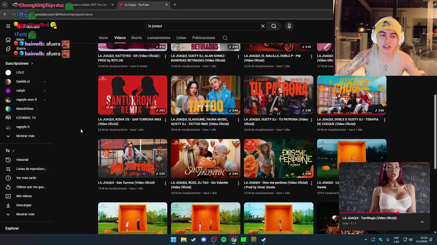This screenshot has height=245, width=437.
Task: Open the Listas tab
Action: click(181, 38)
